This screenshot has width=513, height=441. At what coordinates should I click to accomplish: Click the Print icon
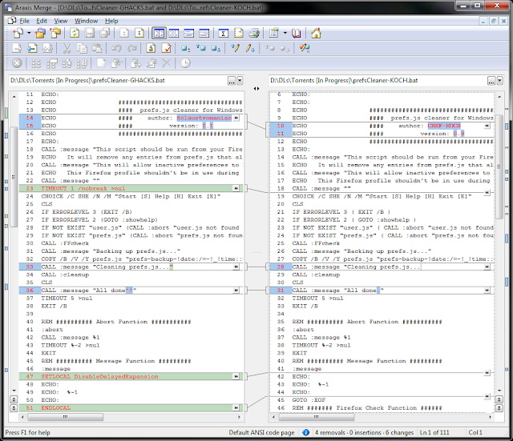(x=254, y=33)
